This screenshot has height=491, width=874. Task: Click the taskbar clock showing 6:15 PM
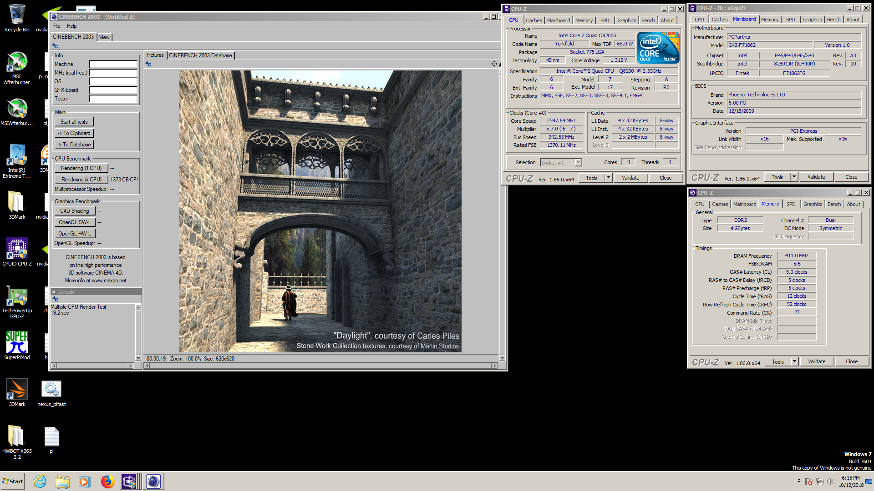[x=851, y=481]
